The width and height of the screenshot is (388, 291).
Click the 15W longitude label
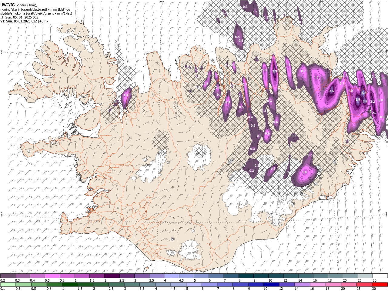click(321, 2)
